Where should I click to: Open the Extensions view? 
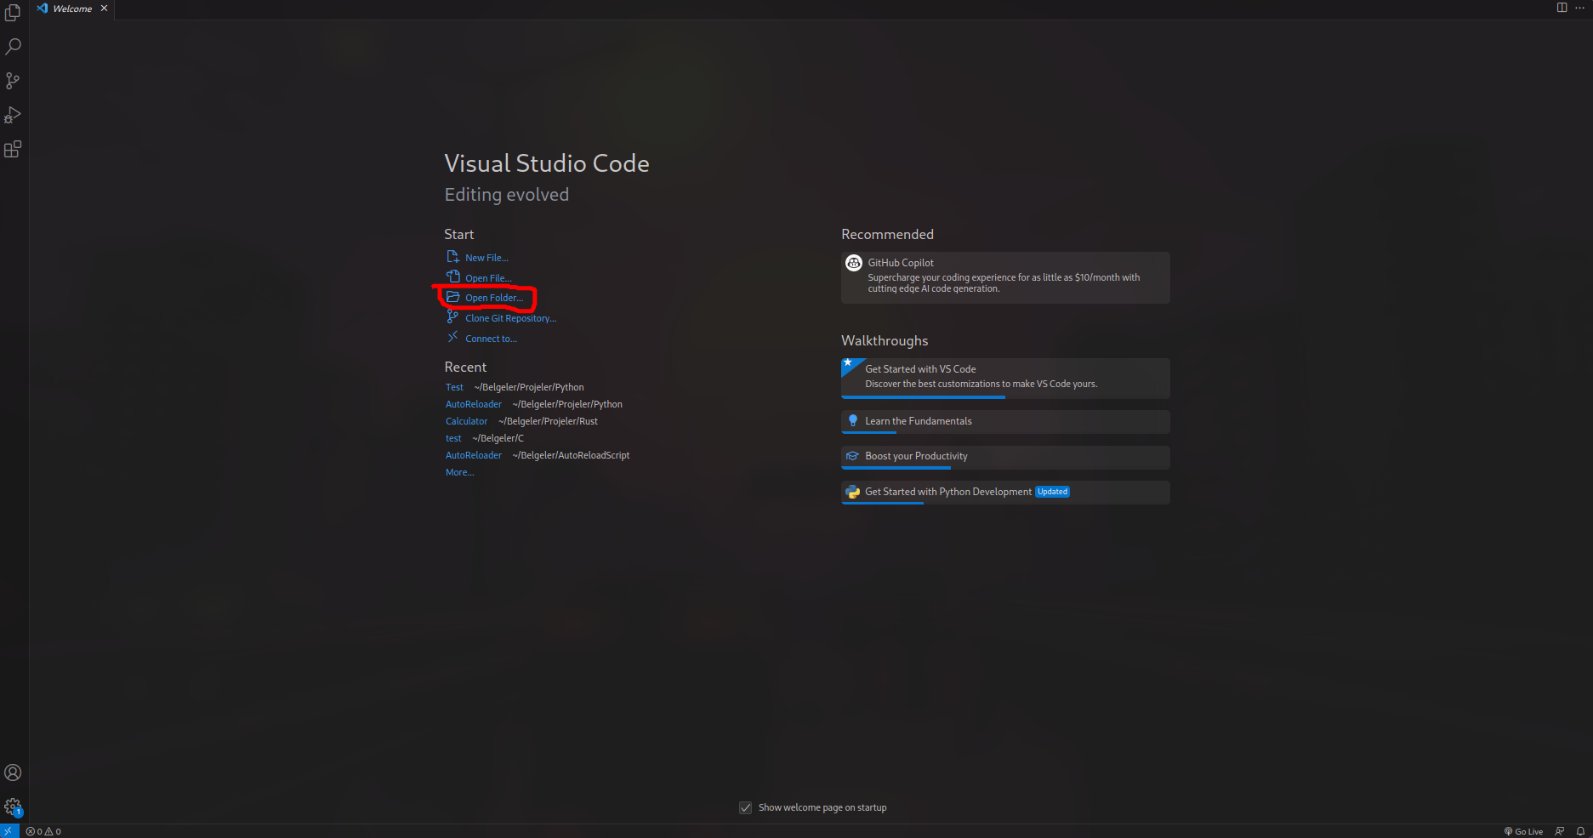pos(13,149)
